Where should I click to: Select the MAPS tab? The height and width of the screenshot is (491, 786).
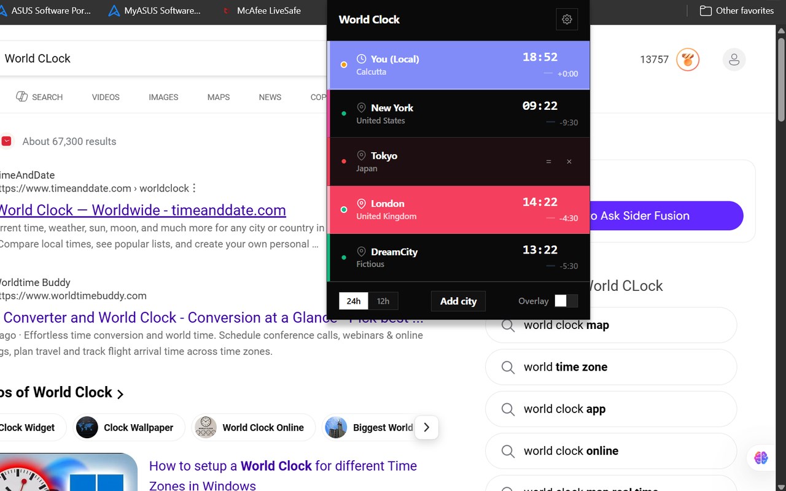pyautogui.click(x=219, y=97)
